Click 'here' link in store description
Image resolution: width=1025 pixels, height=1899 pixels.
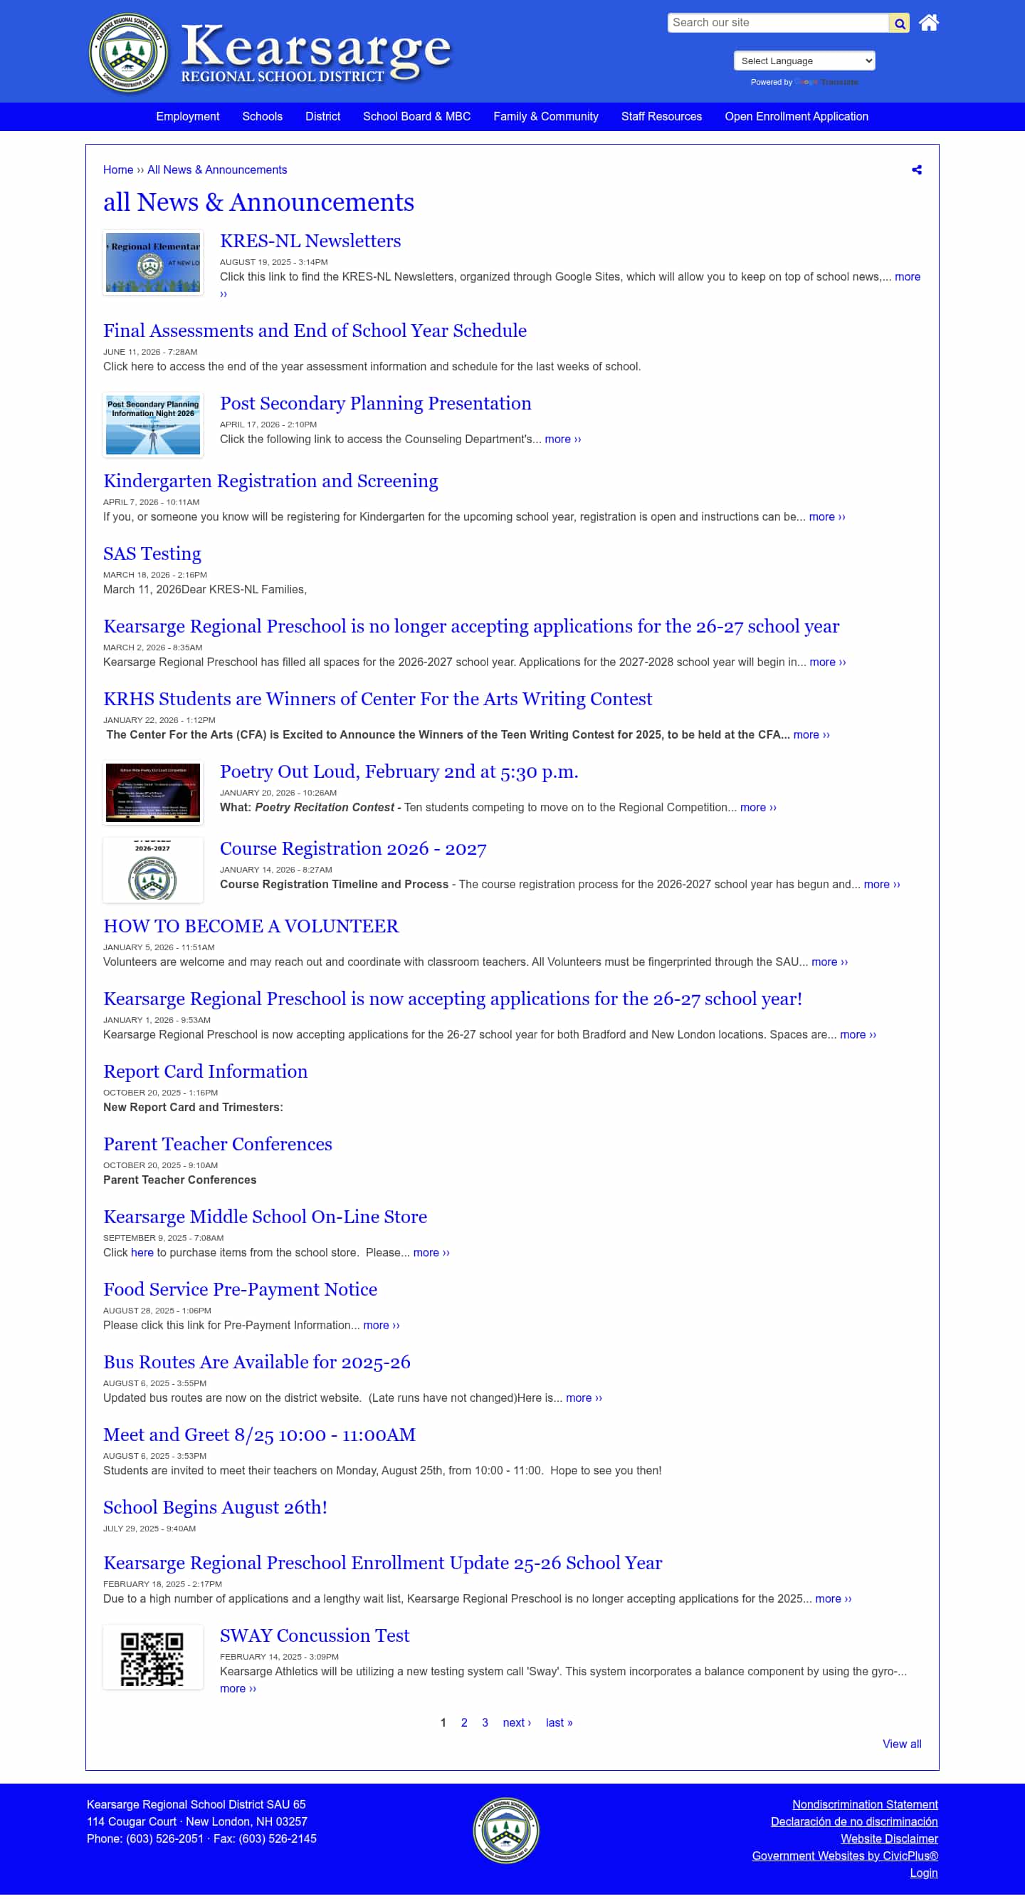pos(142,1252)
